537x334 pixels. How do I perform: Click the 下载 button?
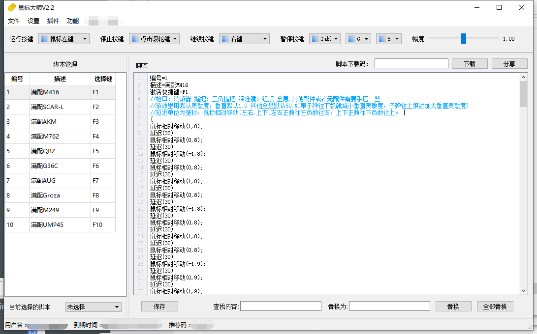pyautogui.click(x=470, y=64)
